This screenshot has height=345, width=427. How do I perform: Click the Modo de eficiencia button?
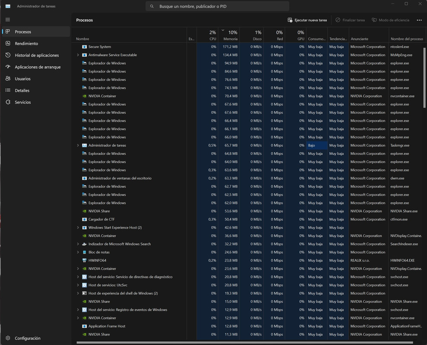click(x=390, y=20)
